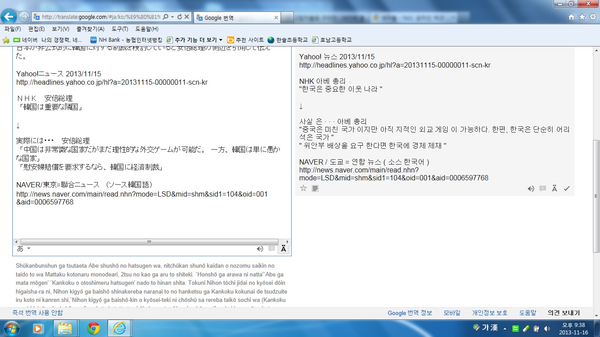Open the browser Tools gear icon
This screenshot has width=600, height=337.
click(x=593, y=17)
